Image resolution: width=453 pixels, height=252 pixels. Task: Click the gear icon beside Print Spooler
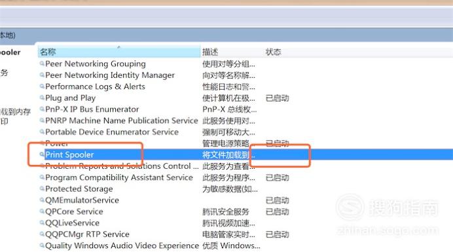[x=42, y=154]
